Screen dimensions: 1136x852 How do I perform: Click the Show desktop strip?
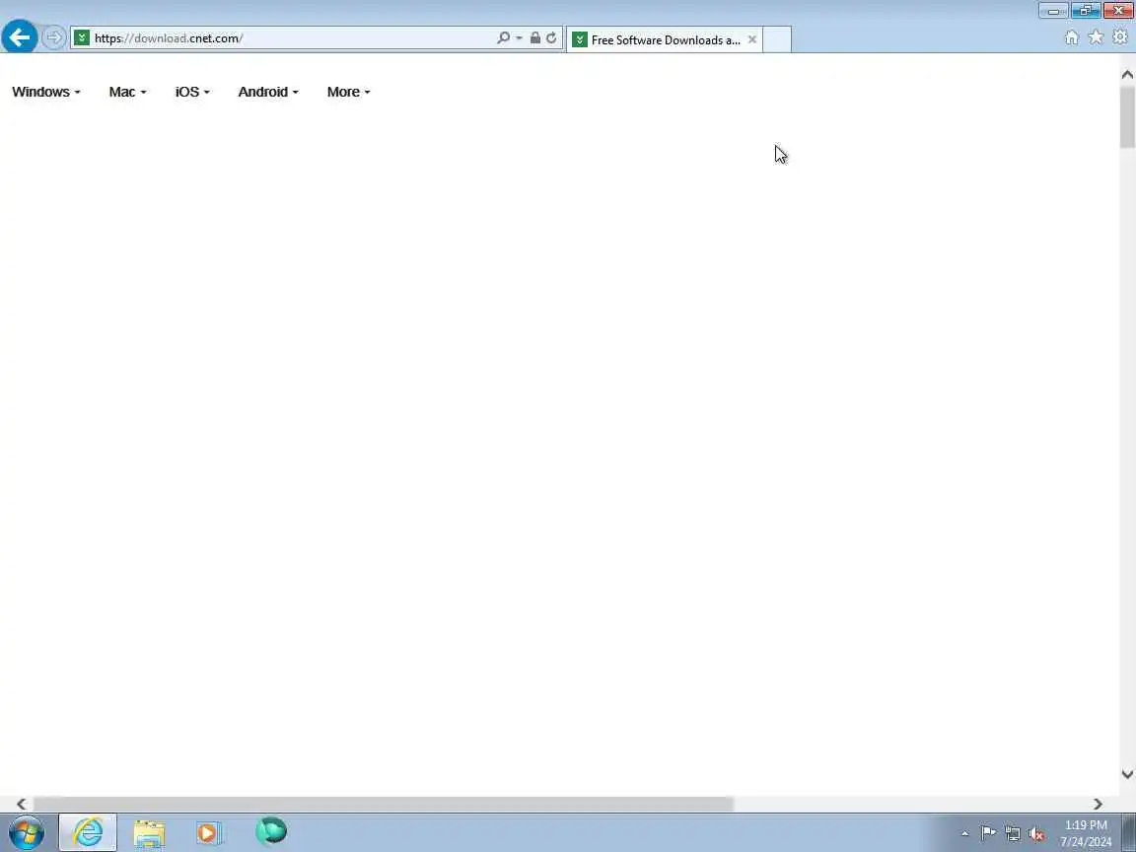pyautogui.click(x=1129, y=832)
